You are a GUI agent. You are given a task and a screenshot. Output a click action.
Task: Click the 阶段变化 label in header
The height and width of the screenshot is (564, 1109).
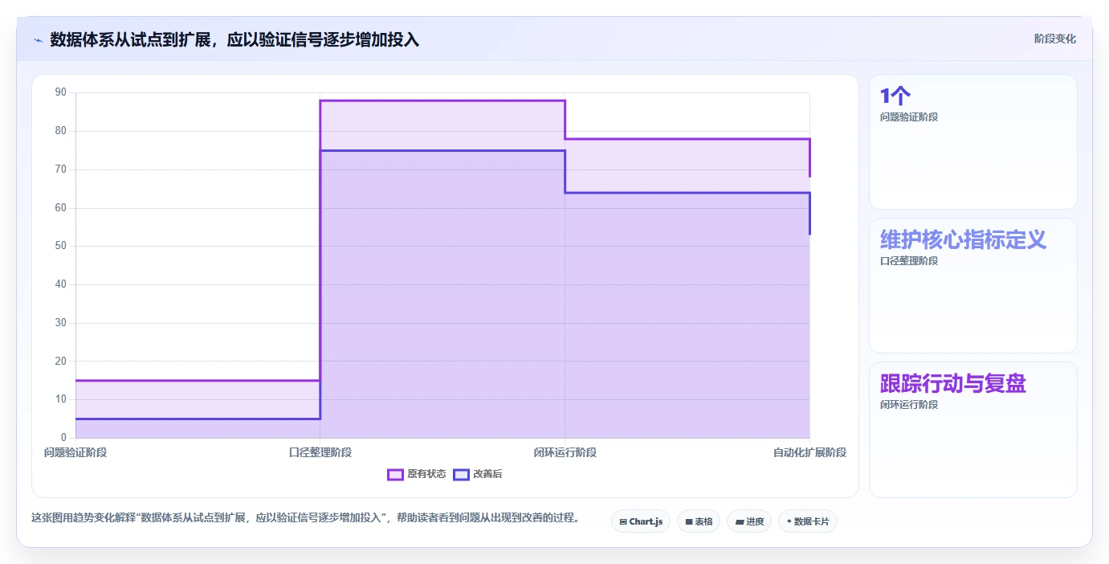[x=1054, y=39]
